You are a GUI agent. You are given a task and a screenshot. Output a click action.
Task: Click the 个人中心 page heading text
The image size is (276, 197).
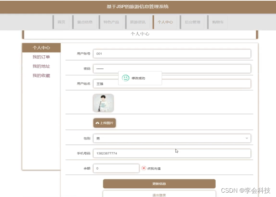(x=140, y=34)
